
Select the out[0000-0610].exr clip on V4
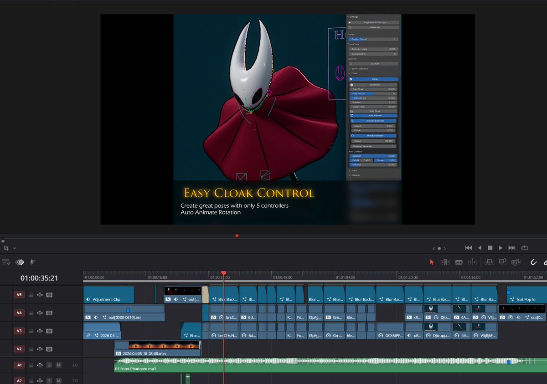click(x=124, y=313)
